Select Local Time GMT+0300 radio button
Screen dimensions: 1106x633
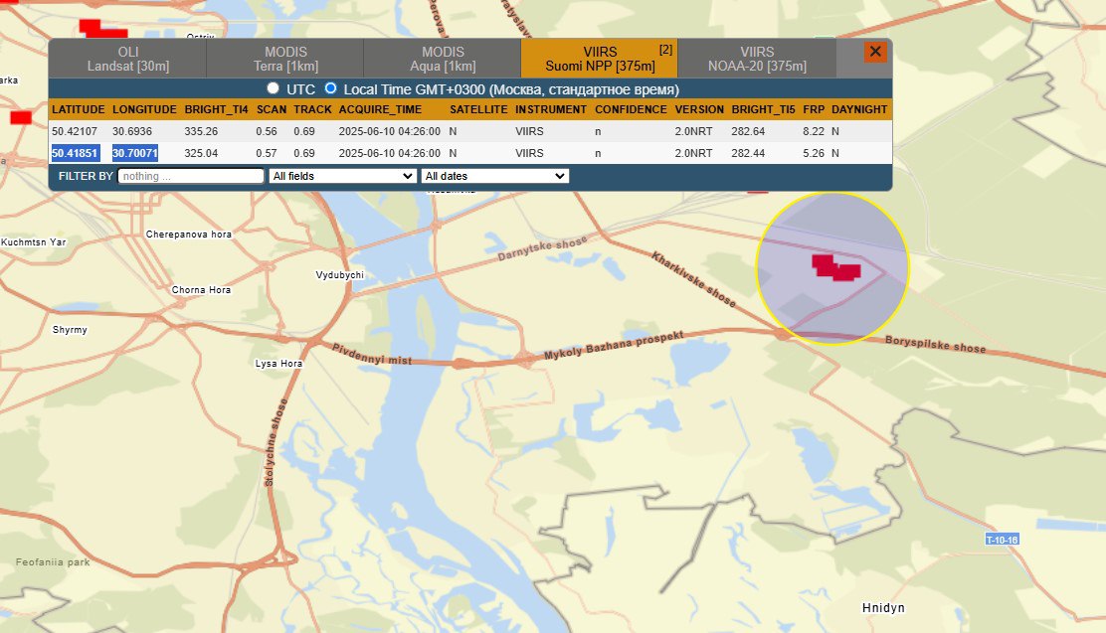click(x=330, y=88)
